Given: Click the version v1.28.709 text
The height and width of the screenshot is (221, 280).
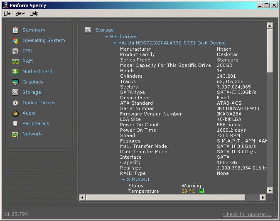Looking at the screenshot, I should pos(16,214).
